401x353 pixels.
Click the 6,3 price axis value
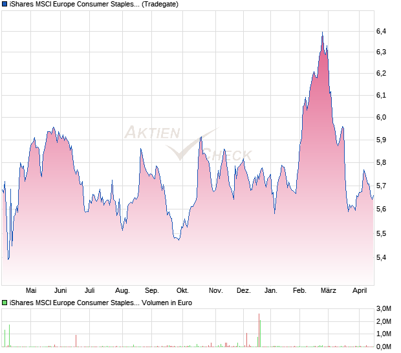[381, 52]
